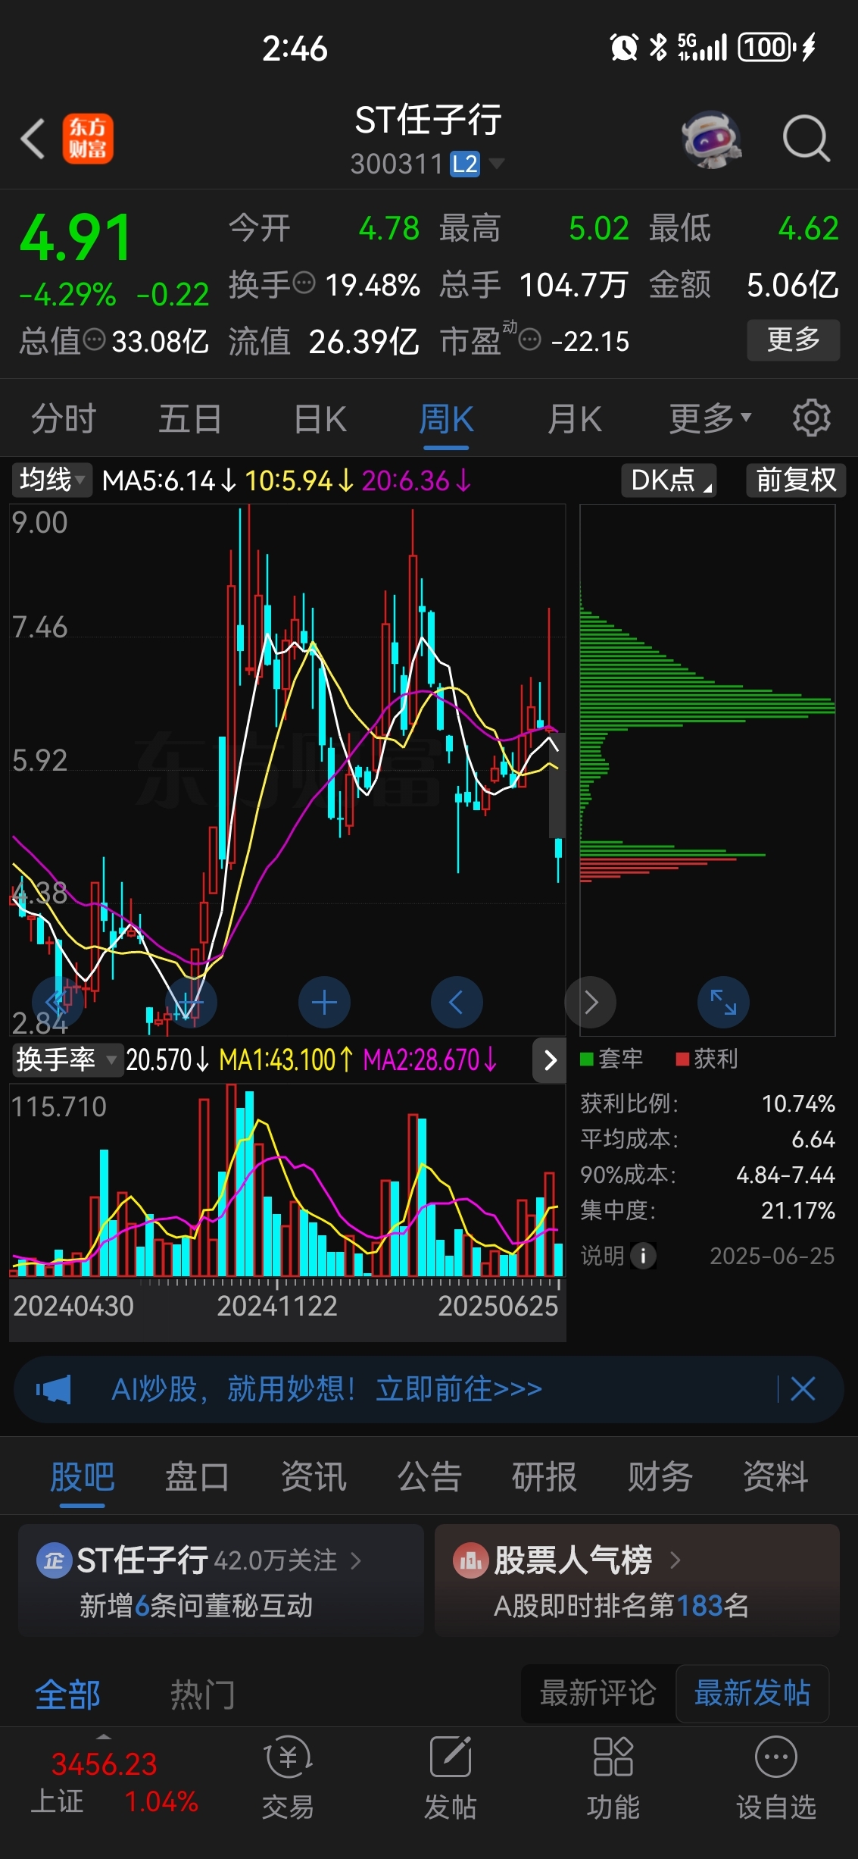The width and height of the screenshot is (858, 1859).
Task: Open the 公告 tab
Action: click(429, 1476)
